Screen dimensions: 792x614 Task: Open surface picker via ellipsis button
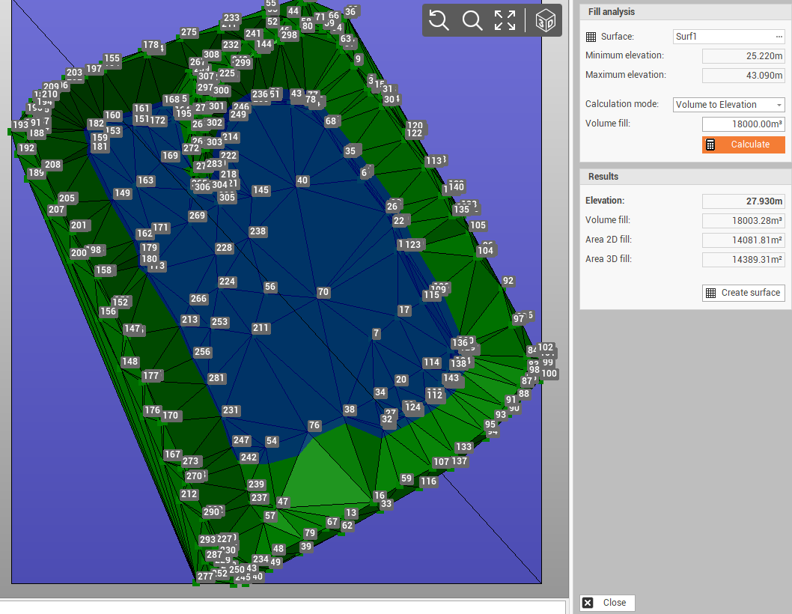point(779,37)
